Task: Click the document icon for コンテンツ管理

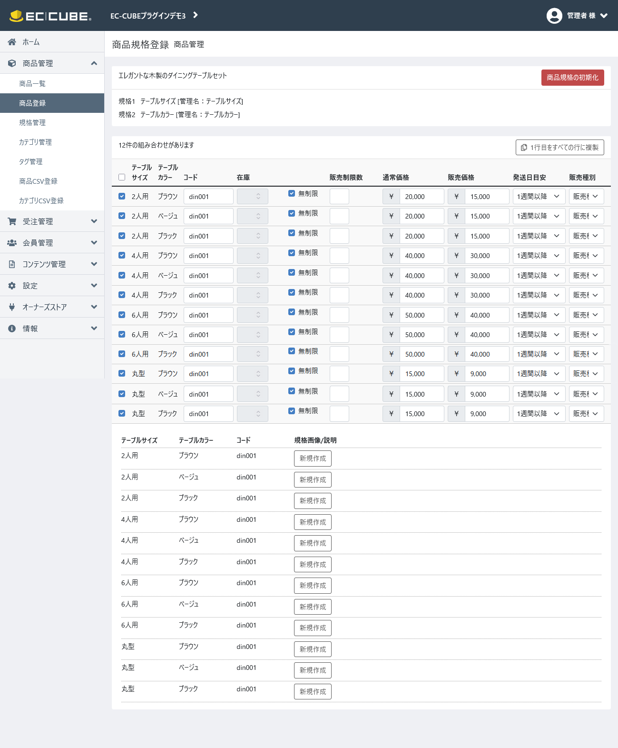Action: (12, 264)
